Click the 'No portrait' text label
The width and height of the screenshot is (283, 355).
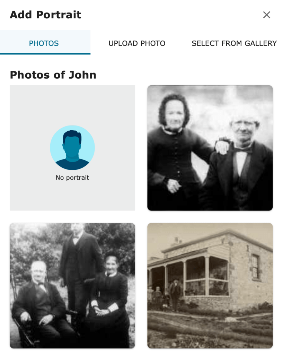(x=72, y=178)
